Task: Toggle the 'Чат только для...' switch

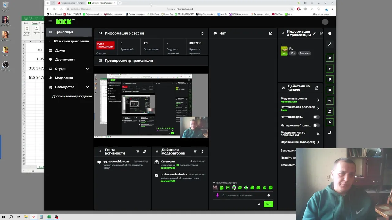Action: pos(316,117)
